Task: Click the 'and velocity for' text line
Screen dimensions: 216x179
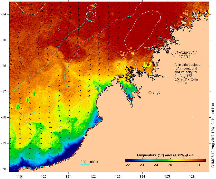Action: tap(186, 72)
